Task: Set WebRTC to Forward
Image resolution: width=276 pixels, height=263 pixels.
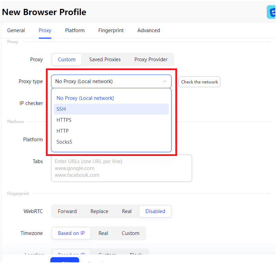Action: click(67, 211)
